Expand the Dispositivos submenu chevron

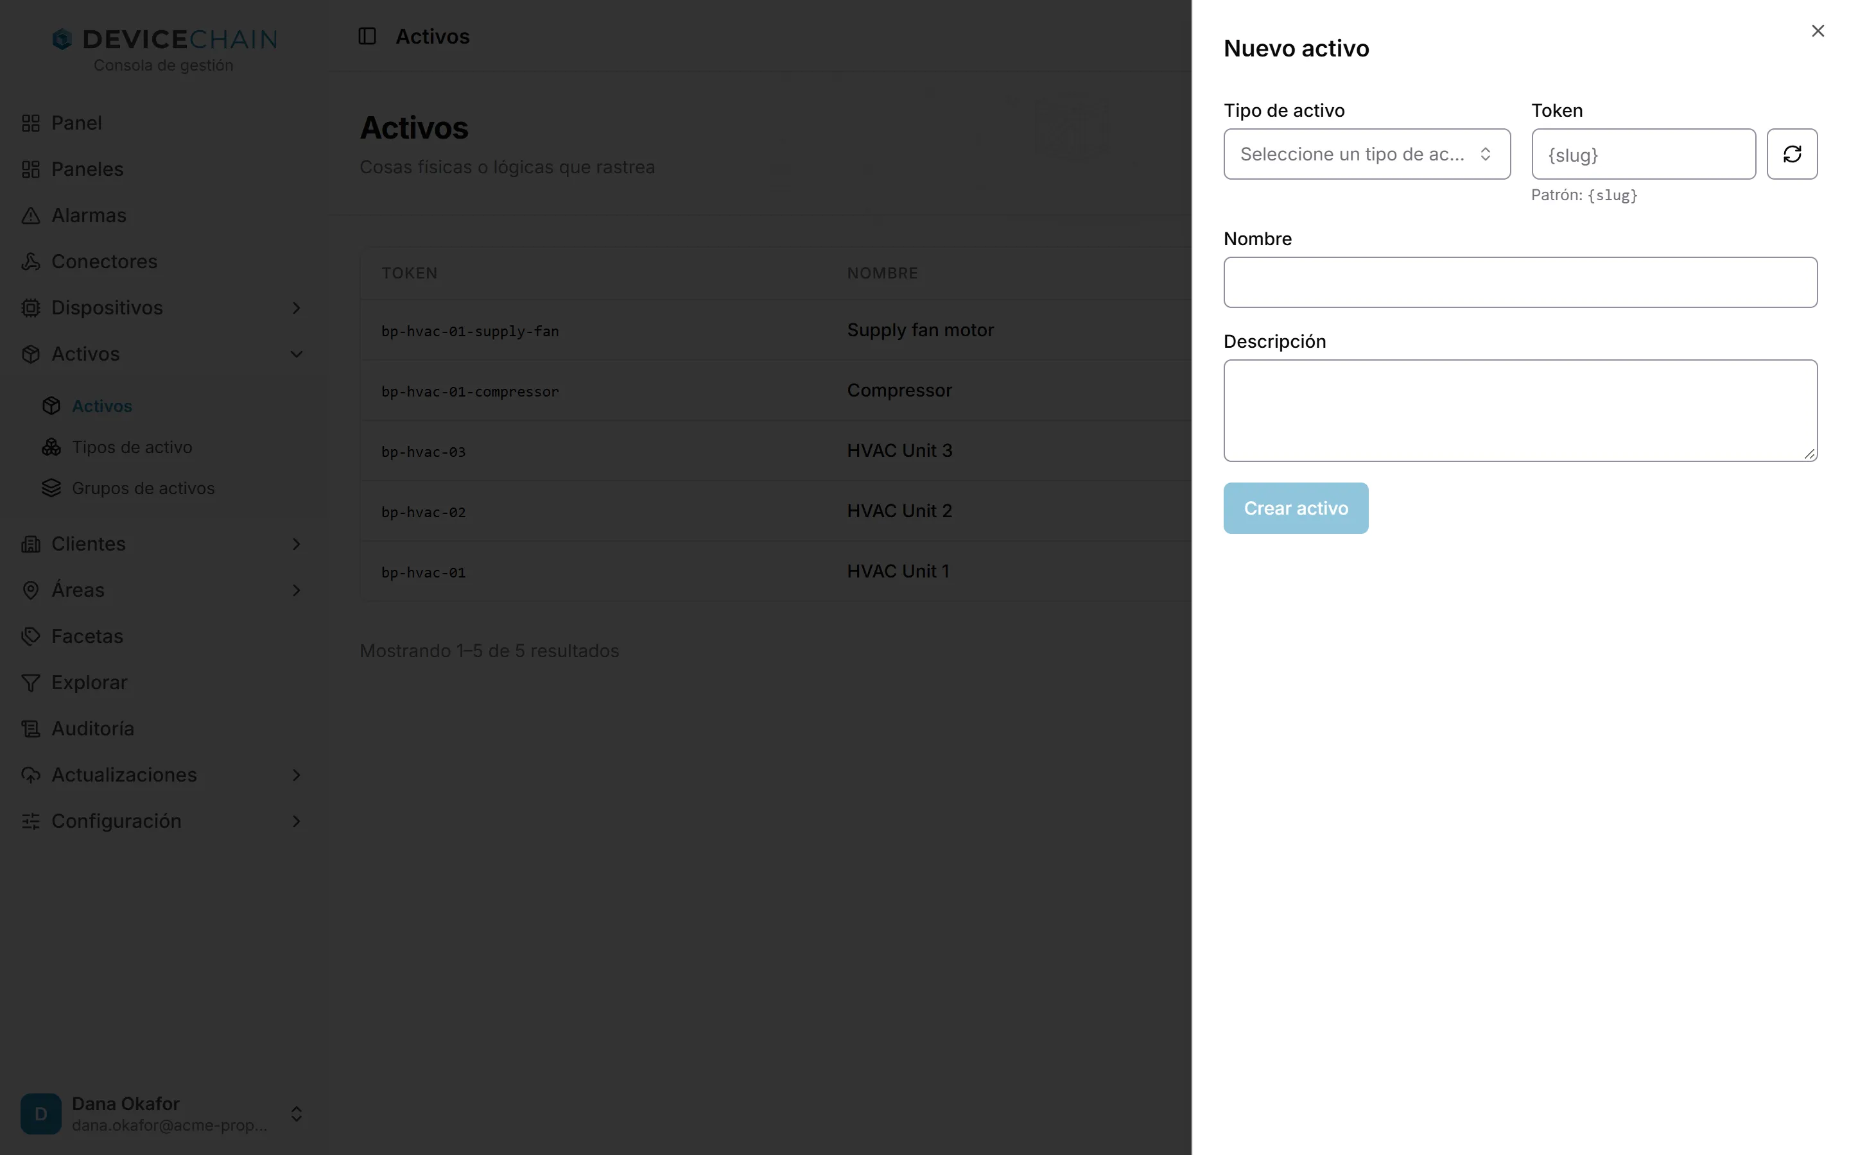pos(297,308)
